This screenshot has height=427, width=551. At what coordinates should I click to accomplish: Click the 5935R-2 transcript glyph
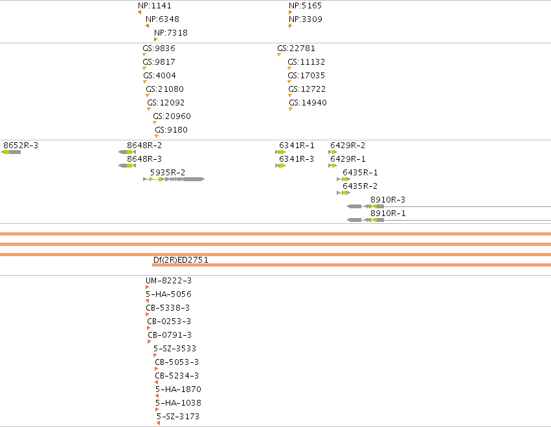(x=174, y=179)
